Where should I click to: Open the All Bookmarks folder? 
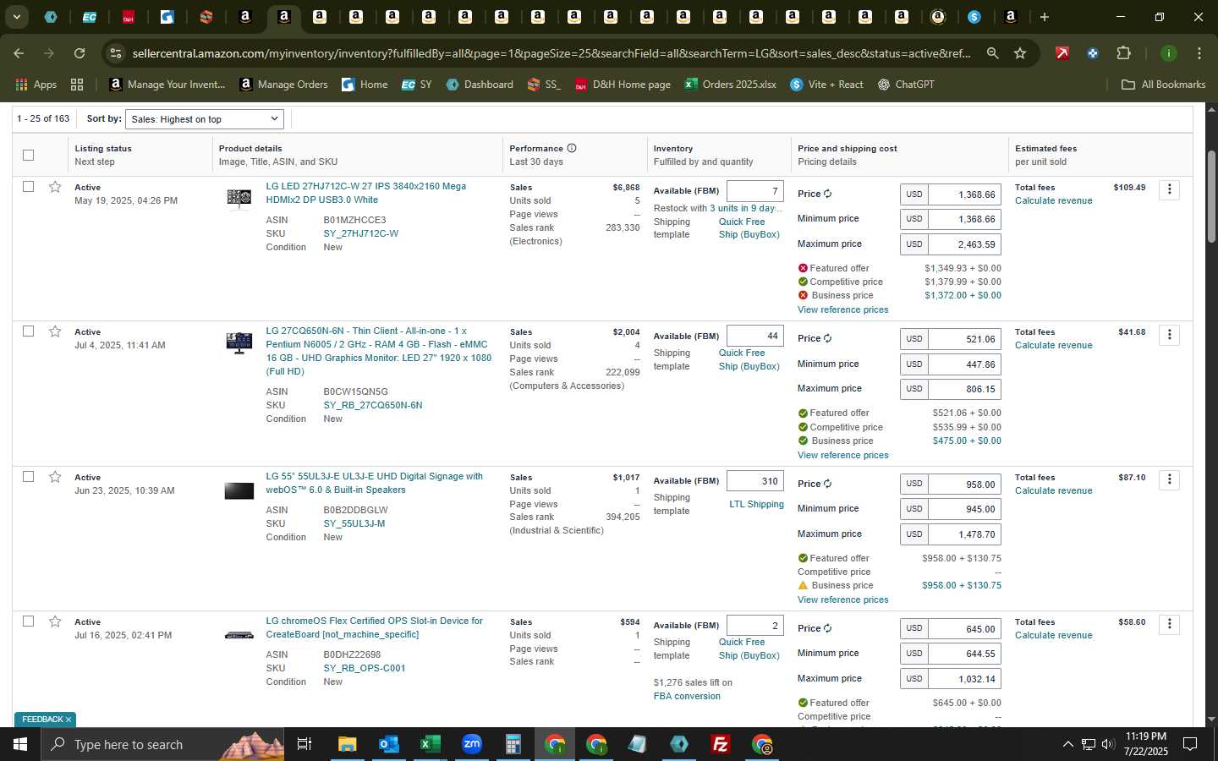click(x=1163, y=85)
